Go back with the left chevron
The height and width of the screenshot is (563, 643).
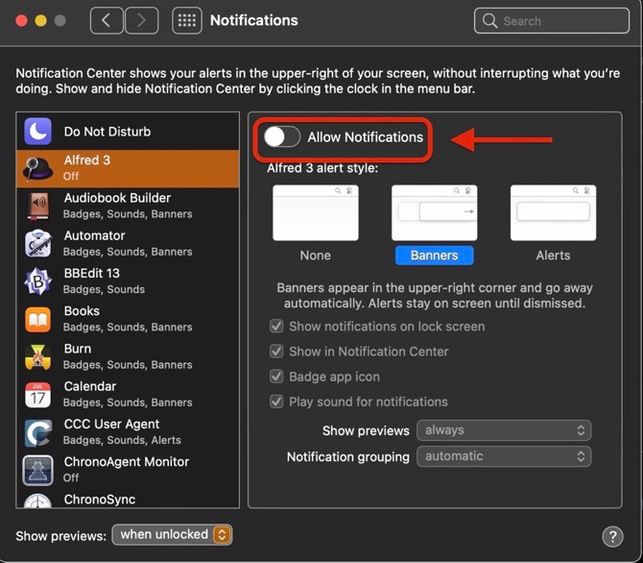(107, 20)
